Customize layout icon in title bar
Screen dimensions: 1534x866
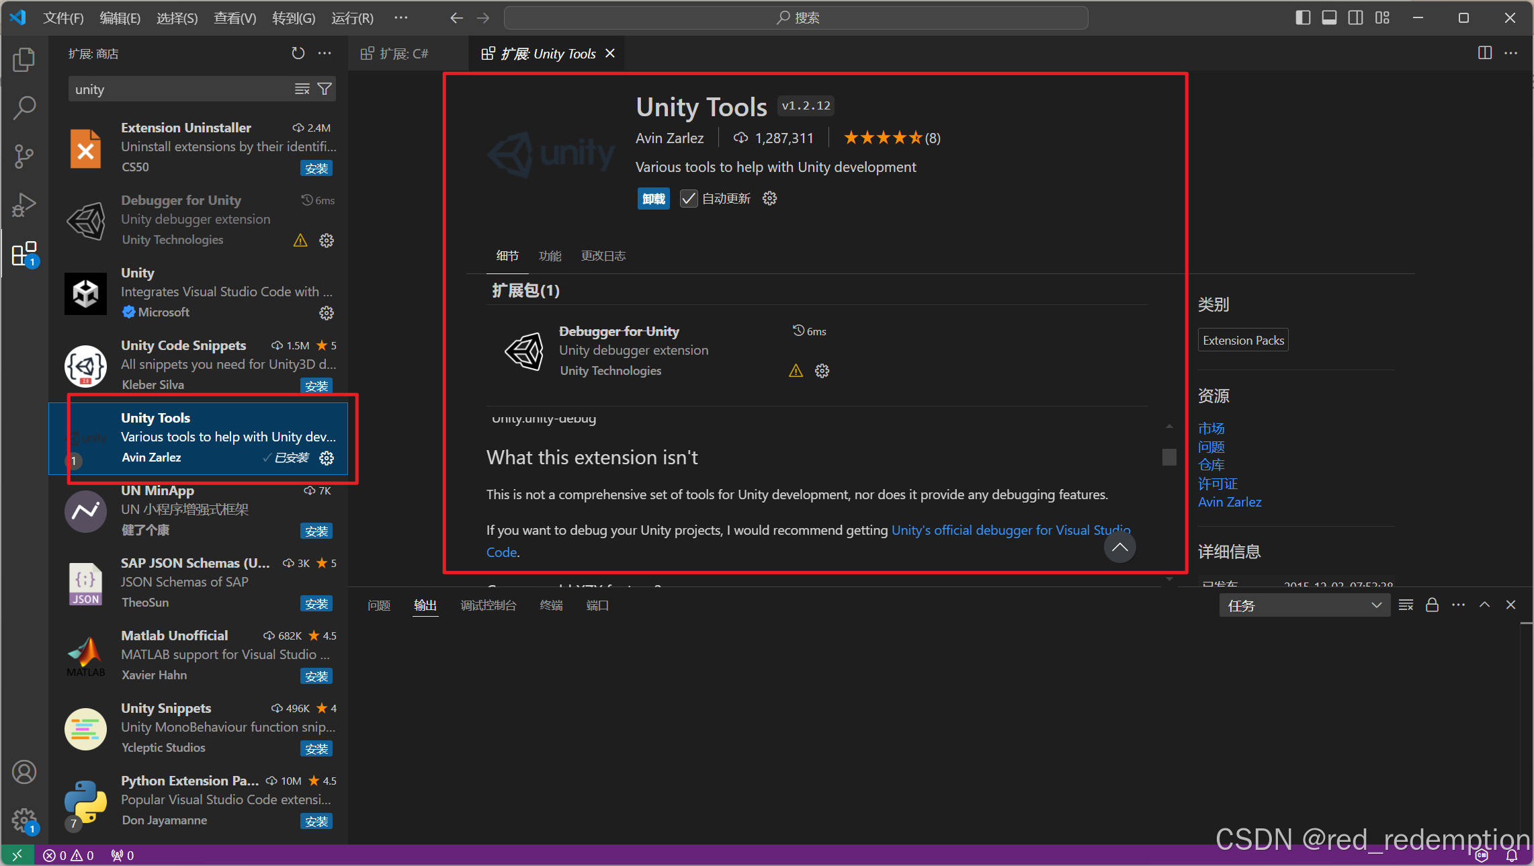[x=1382, y=18]
